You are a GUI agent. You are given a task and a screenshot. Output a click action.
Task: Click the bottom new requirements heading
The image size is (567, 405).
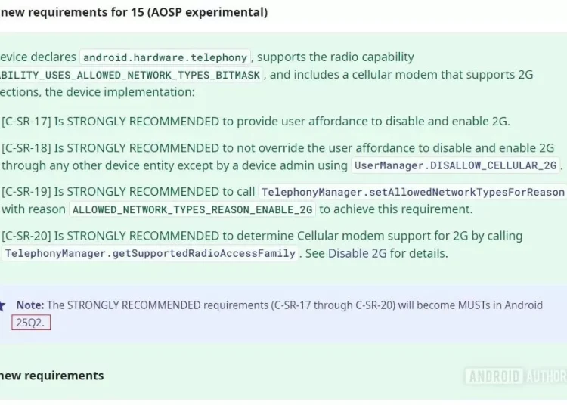pos(51,376)
